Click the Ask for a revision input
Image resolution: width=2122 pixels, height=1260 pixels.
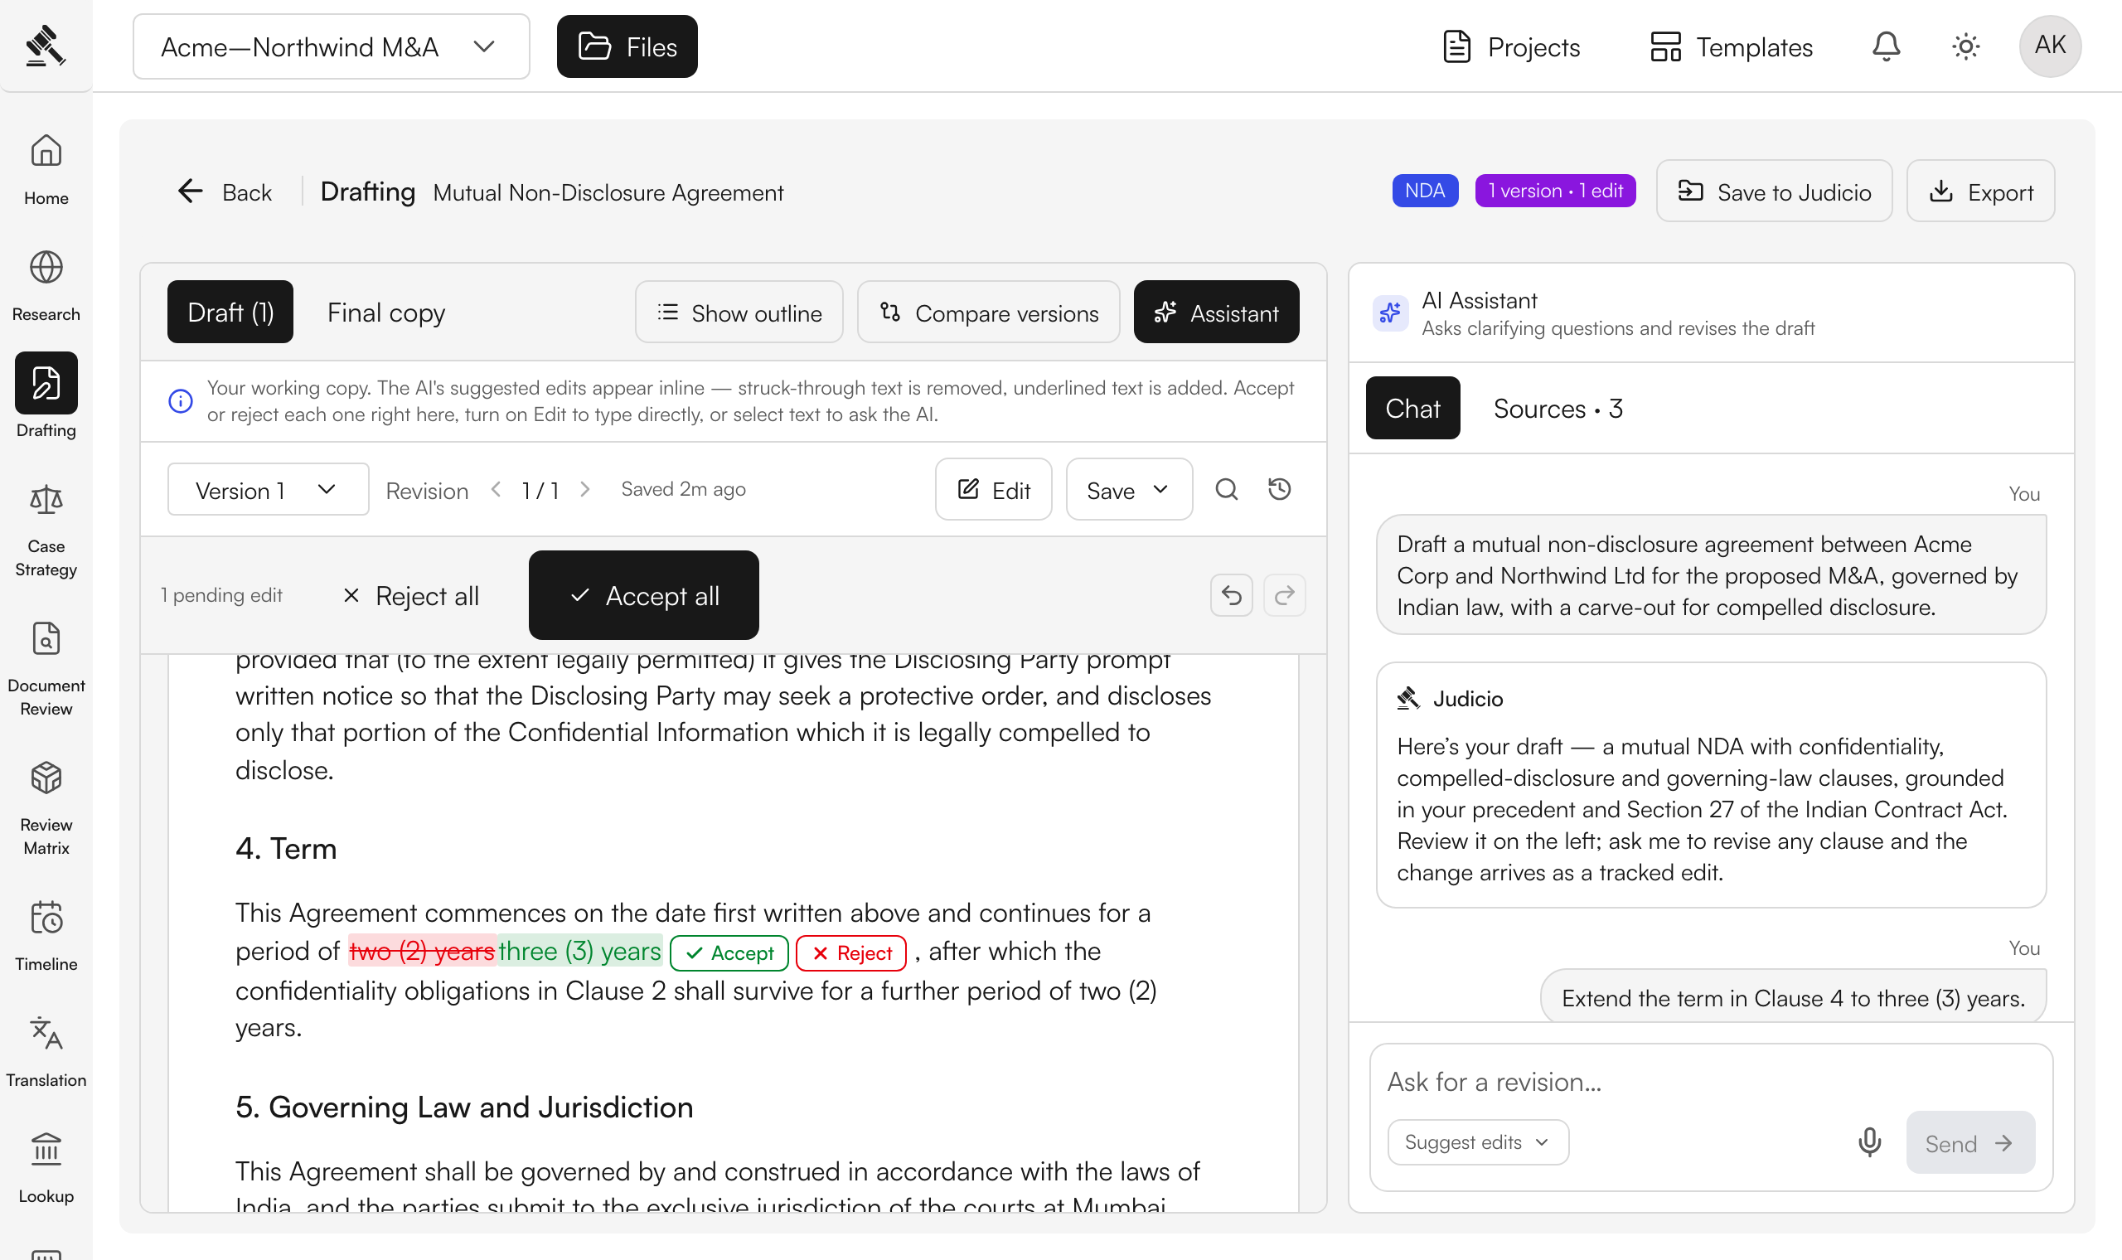tap(1710, 1082)
